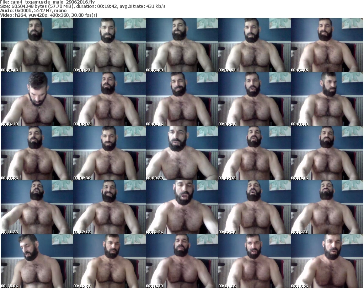Open the frame stamped 00:02:09
This screenshot has width=364, height=288.
182,45
